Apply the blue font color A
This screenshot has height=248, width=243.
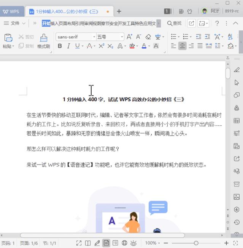coord(144,46)
